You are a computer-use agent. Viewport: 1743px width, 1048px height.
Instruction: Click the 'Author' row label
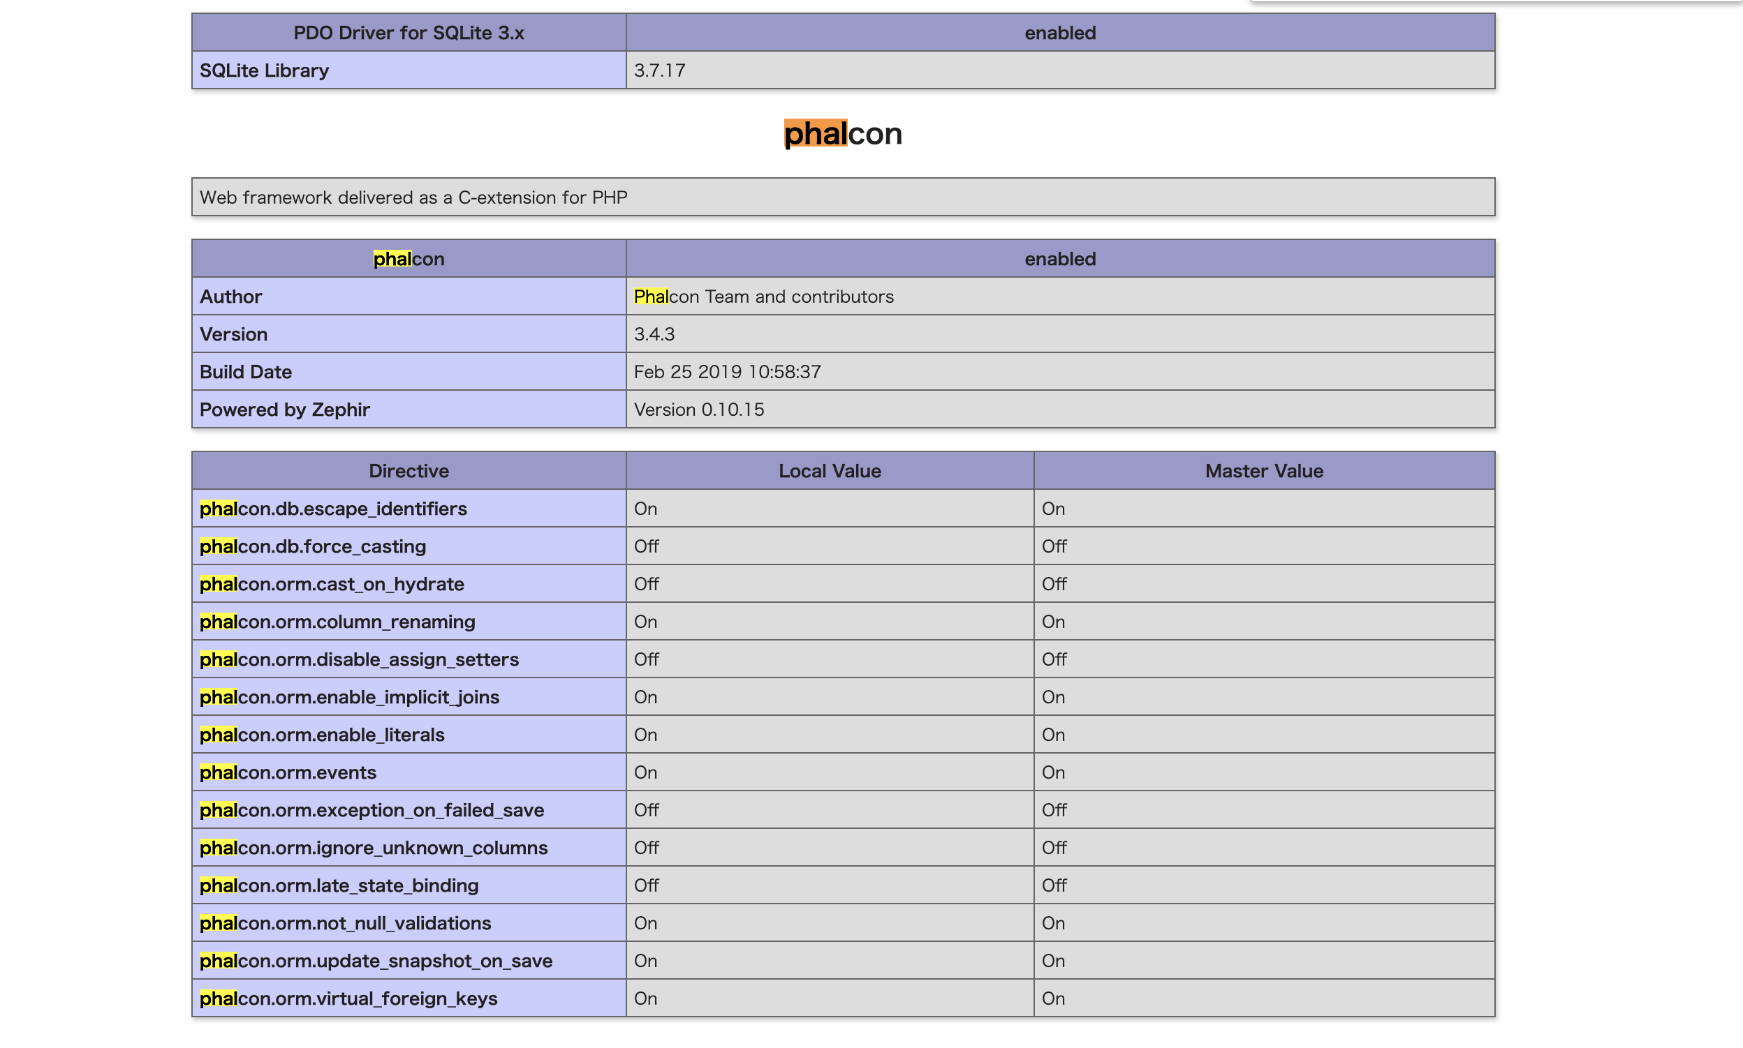coord(230,296)
